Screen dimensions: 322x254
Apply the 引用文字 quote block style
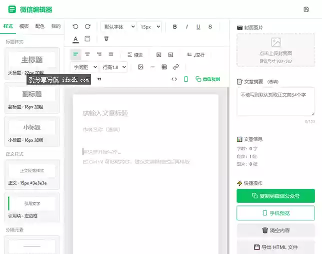[32, 207]
